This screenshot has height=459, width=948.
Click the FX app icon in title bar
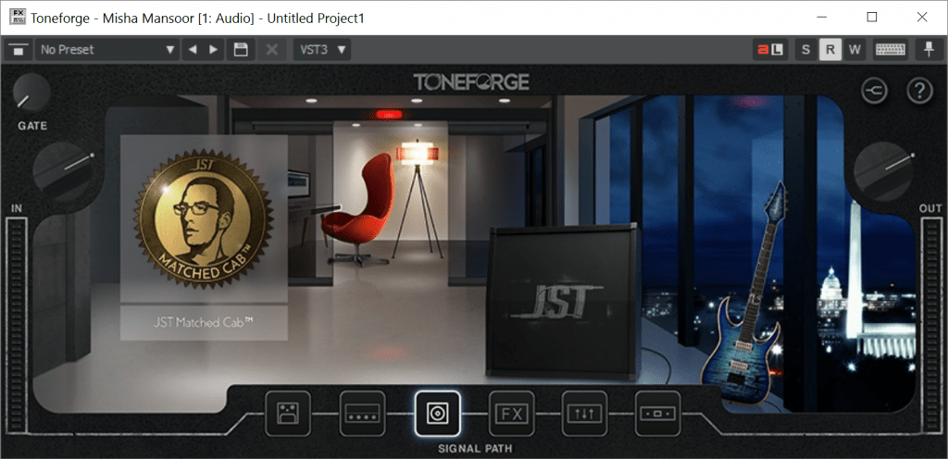click(x=17, y=18)
